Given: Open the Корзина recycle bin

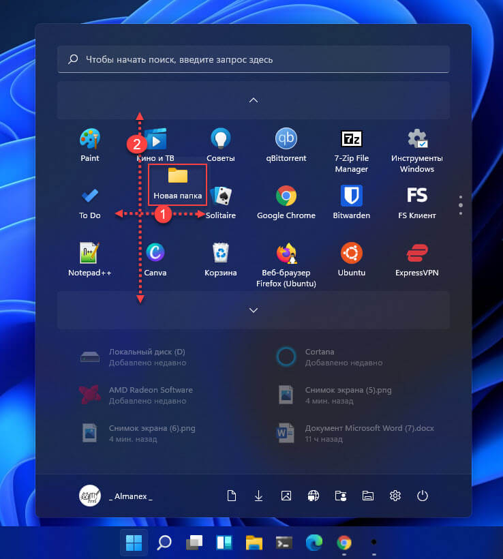Looking at the screenshot, I should coord(221,260).
